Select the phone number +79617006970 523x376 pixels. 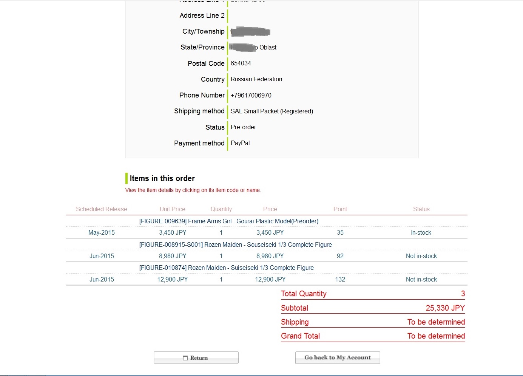251,95
